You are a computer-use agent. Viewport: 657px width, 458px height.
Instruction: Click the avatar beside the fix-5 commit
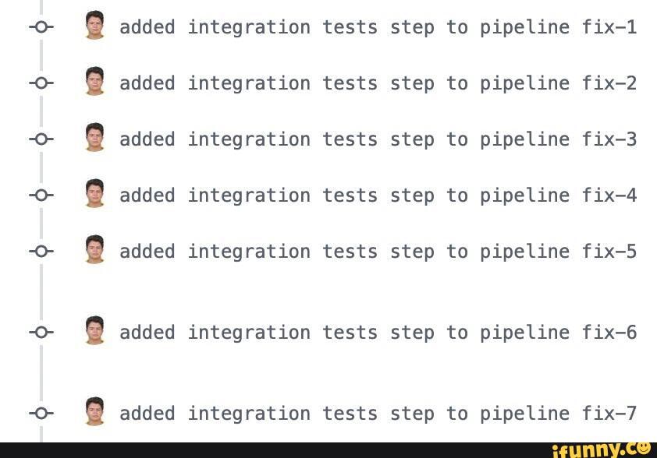[x=94, y=251]
